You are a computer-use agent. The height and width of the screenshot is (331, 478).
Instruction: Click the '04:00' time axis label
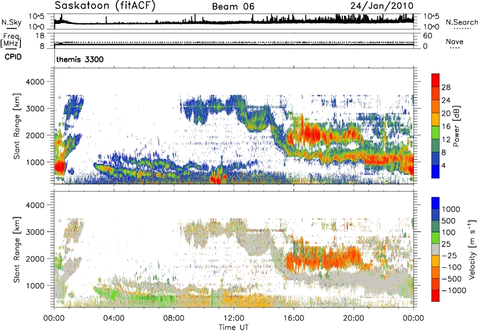(114, 318)
